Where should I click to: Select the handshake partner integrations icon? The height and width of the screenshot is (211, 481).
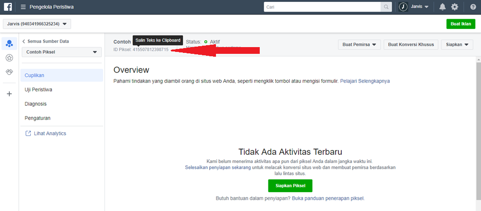pos(9,72)
